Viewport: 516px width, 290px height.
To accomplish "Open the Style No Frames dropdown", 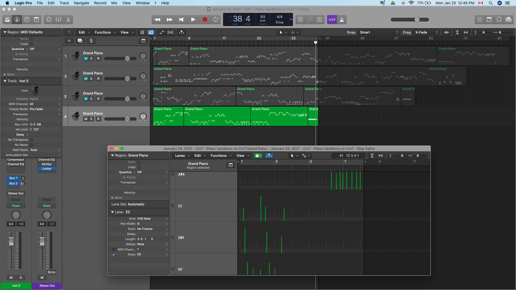I will (x=152, y=229).
